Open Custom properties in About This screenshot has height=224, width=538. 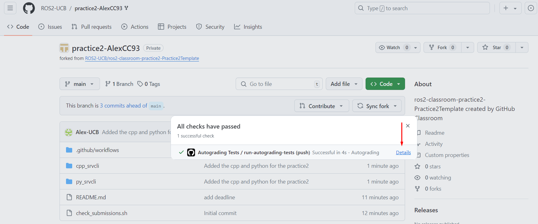[447, 155]
